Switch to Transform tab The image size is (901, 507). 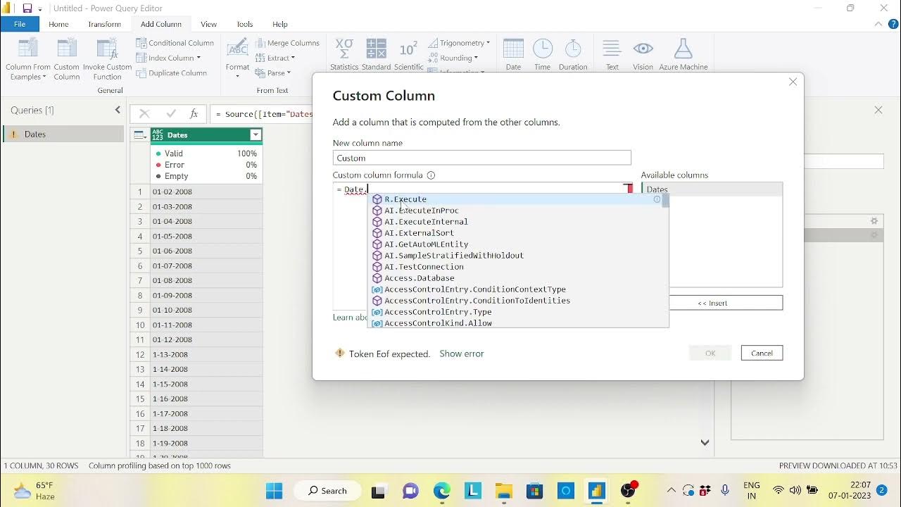click(x=104, y=24)
